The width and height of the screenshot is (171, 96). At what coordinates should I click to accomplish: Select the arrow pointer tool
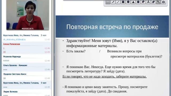click(x=158, y=2)
